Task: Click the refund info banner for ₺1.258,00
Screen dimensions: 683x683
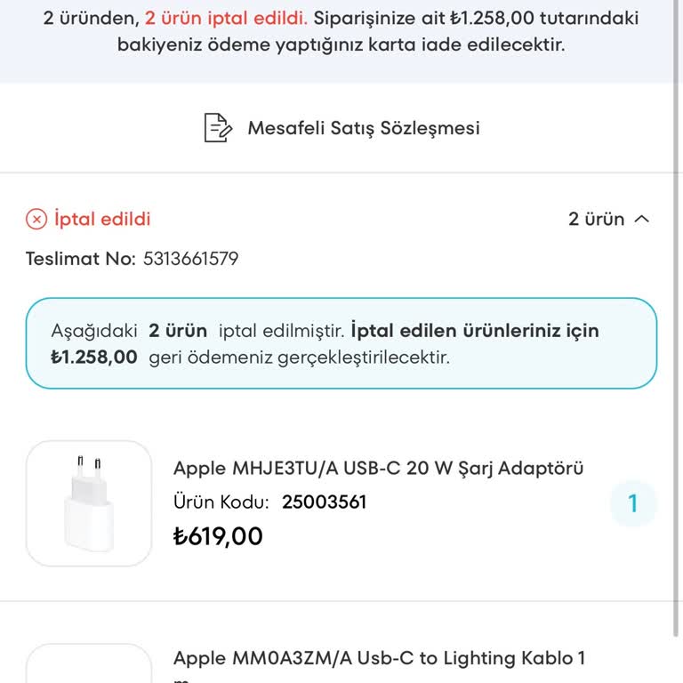Action: pyautogui.click(x=341, y=344)
